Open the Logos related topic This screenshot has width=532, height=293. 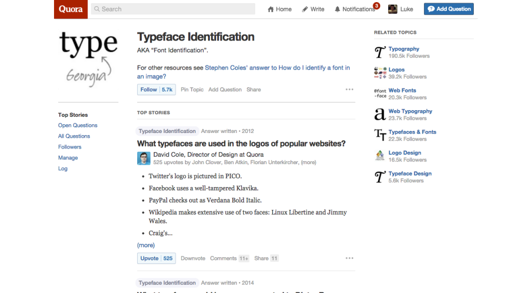[x=396, y=70]
